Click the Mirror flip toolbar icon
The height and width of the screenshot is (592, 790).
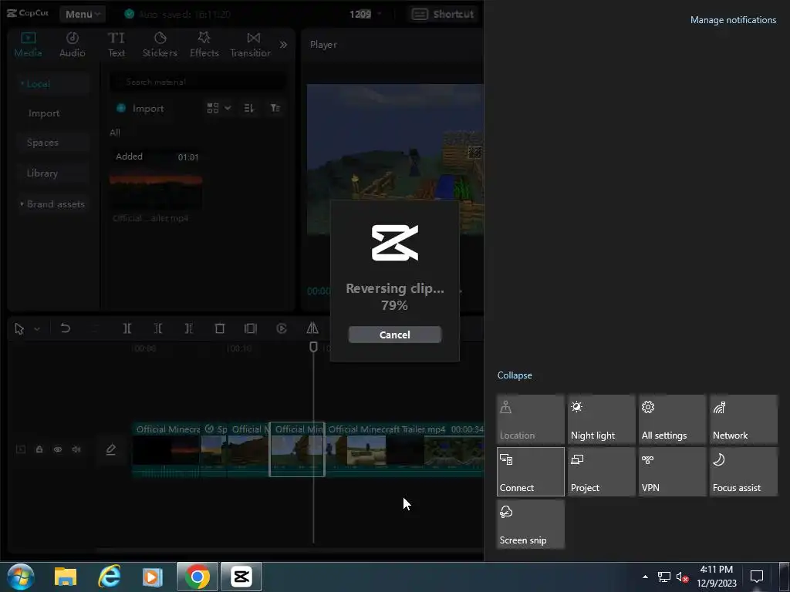(312, 328)
